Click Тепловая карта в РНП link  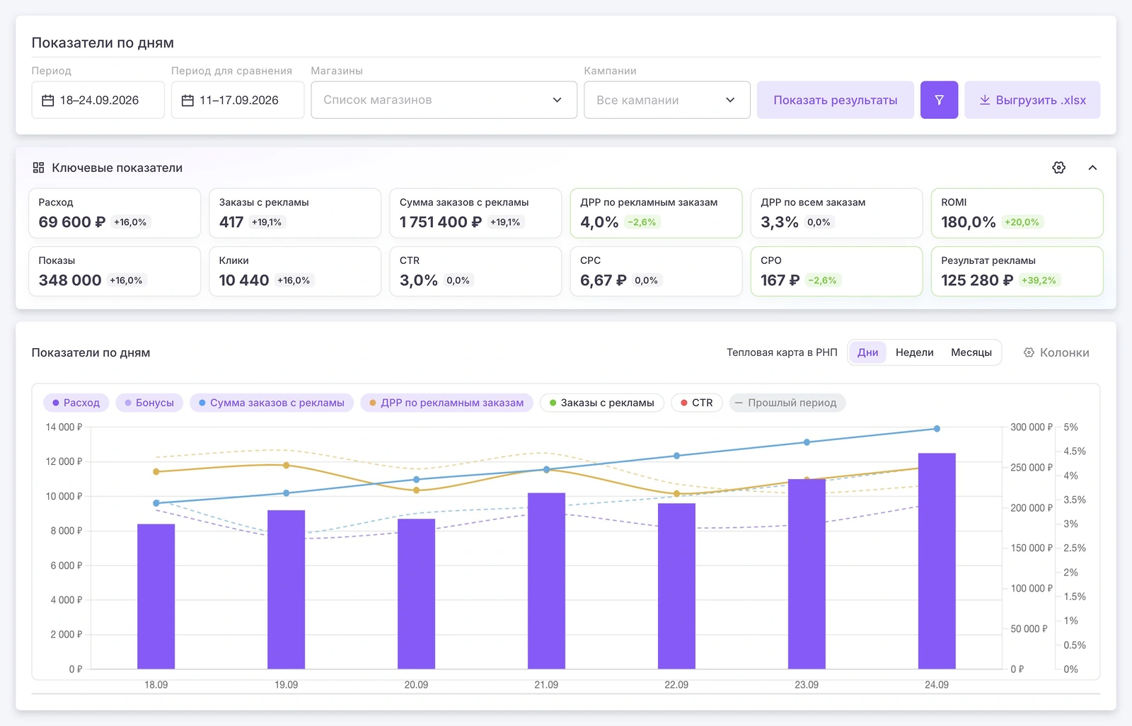coord(782,352)
